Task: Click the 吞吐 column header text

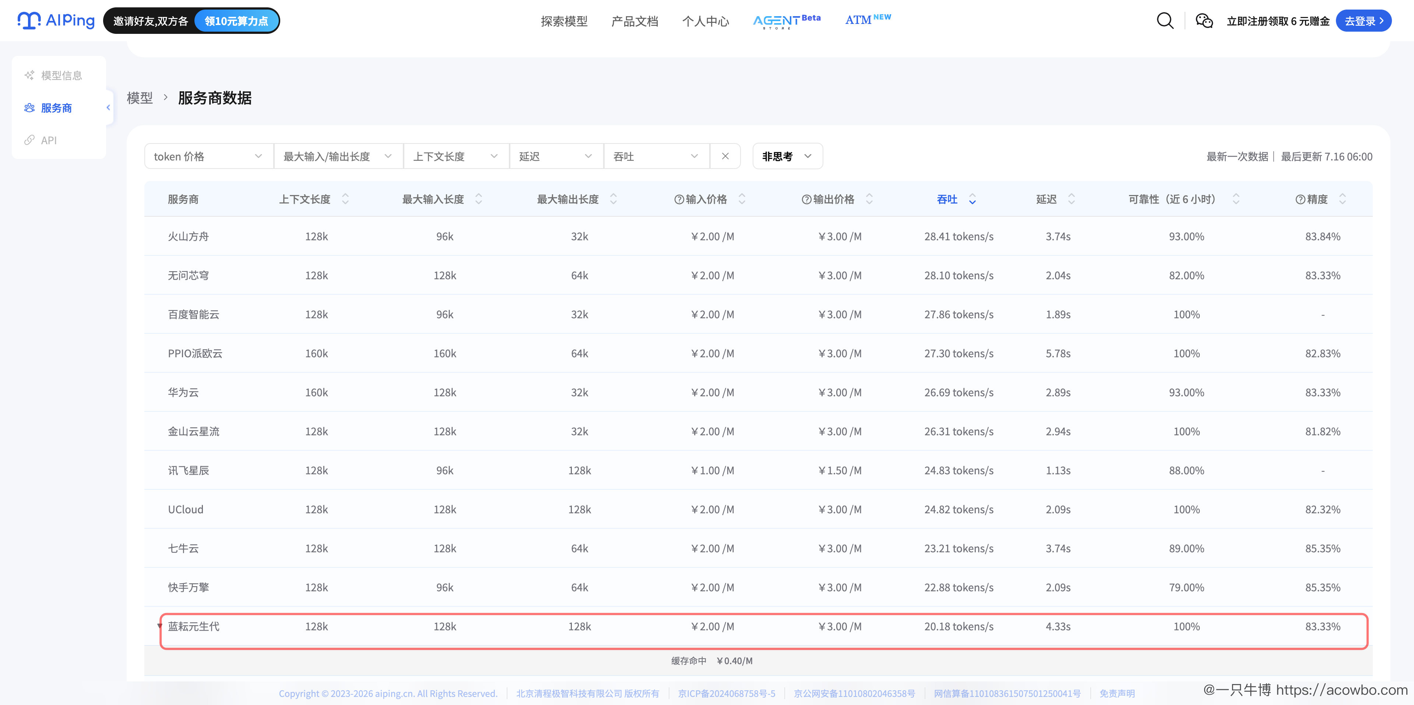Action: pyautogui.click(x=947, y=199)
